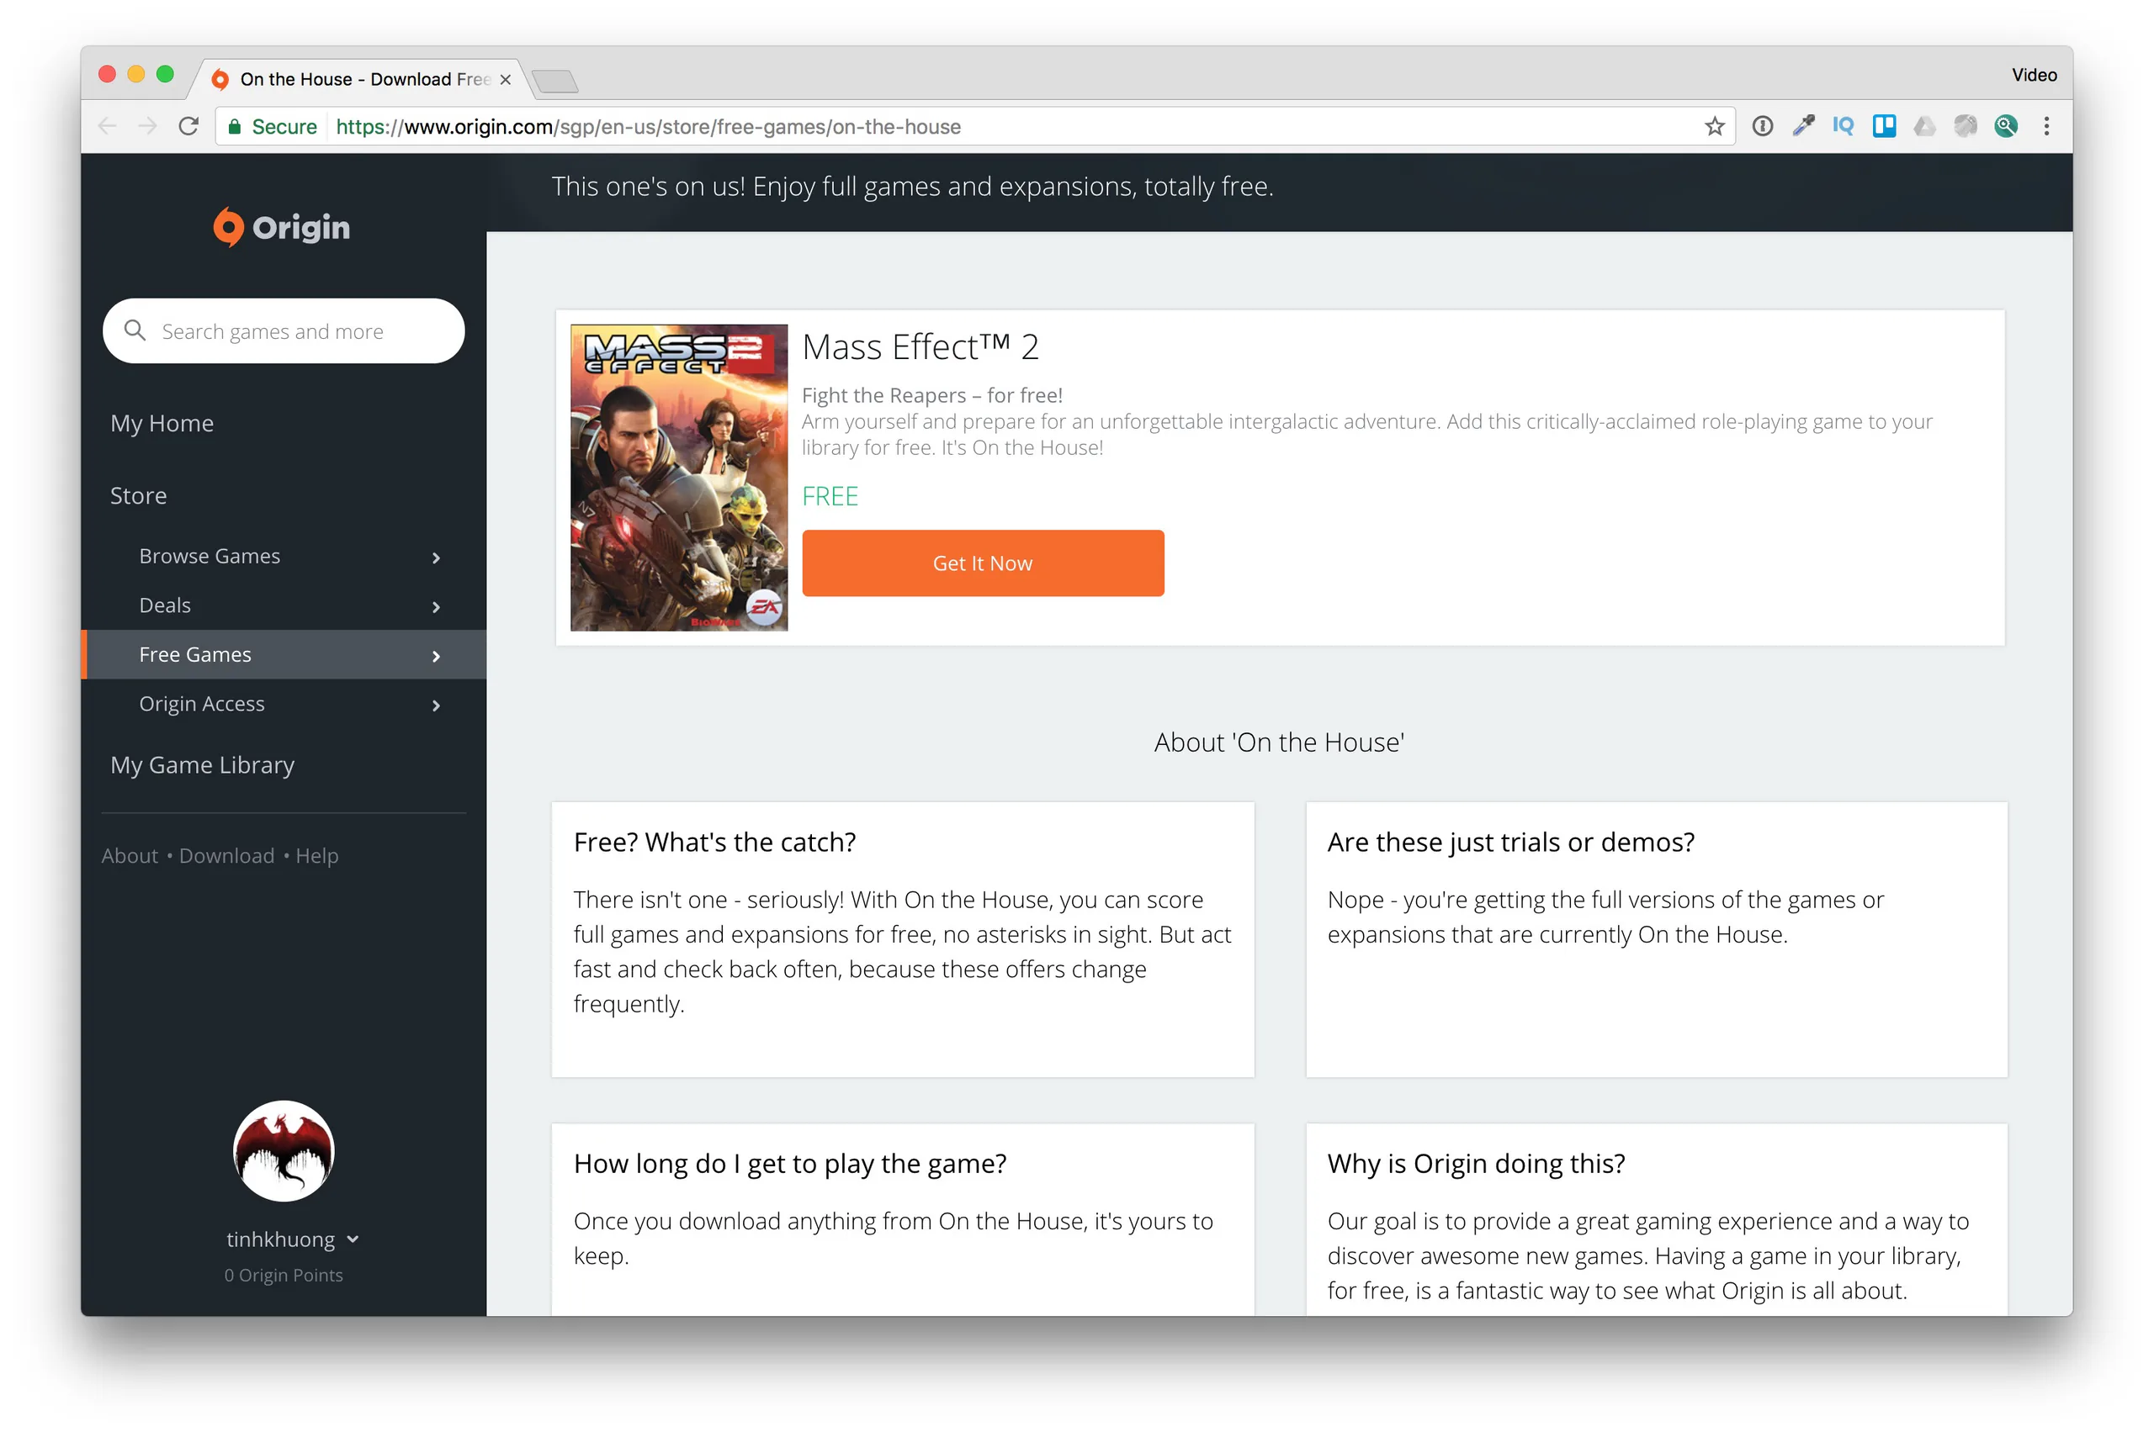The width and height of the screenshot is (2154, 1432).
Task: Open the Google Drive extension icon
Action: (x=1924, y=126)
